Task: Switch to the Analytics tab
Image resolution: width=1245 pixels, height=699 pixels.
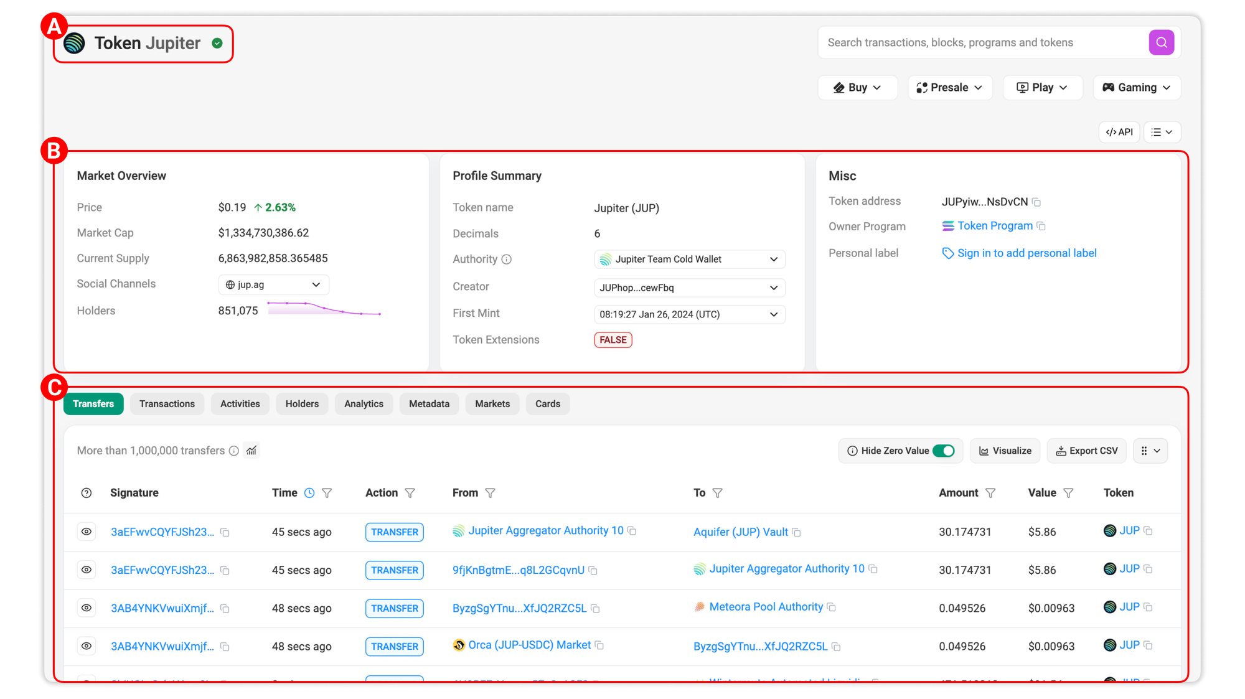Action: coord(364,404)
